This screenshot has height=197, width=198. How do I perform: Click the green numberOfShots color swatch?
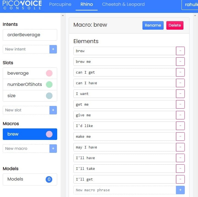click(x=49, y=85)
